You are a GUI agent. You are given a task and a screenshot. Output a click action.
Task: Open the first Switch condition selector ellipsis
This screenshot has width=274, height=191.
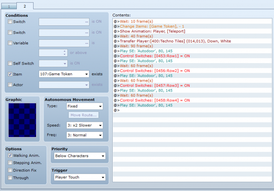click(x=87, y=22)
